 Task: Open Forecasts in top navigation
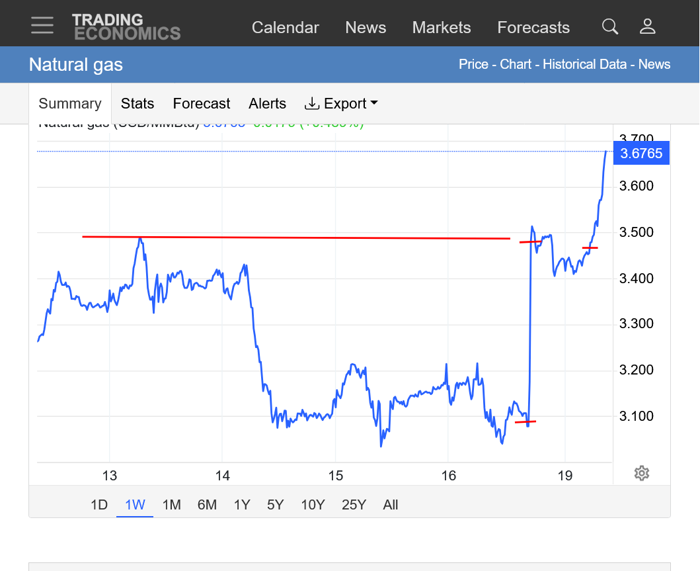coord(533,28)
